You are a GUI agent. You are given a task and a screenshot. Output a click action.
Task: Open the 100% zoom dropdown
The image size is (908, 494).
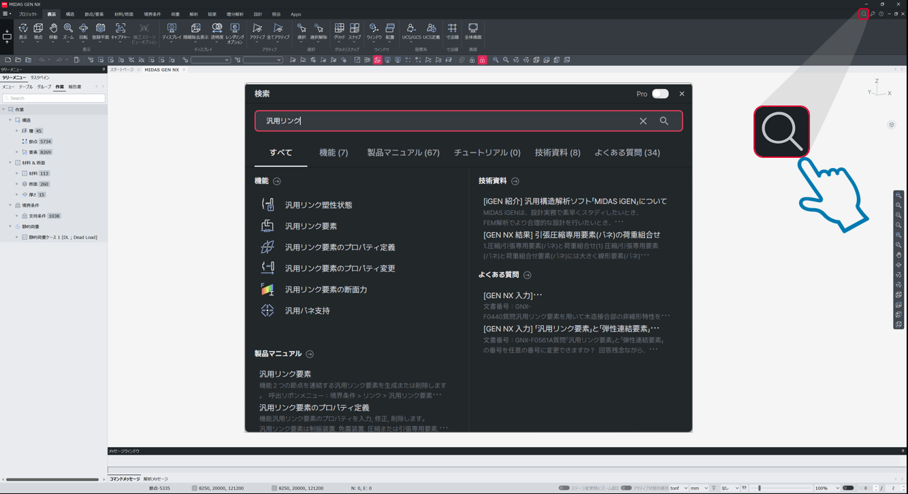click(827, 488)
